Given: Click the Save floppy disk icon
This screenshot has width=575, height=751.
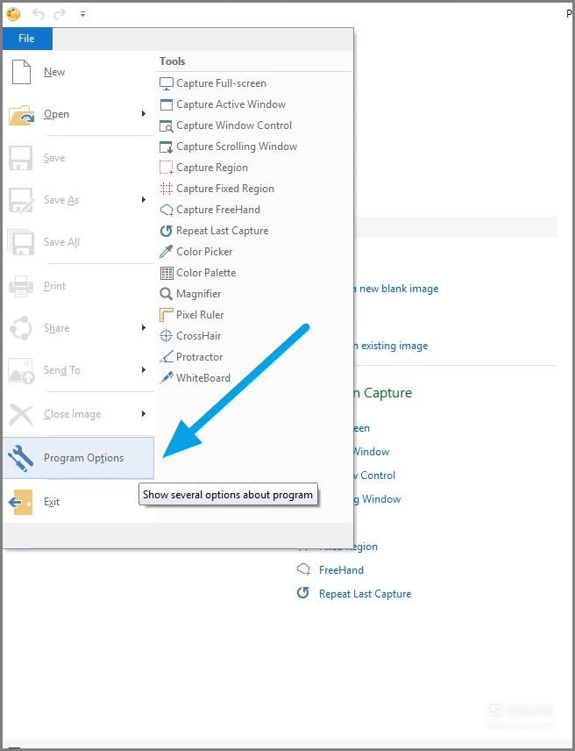Looking at the screenshot, I should [x=20, y=158].
